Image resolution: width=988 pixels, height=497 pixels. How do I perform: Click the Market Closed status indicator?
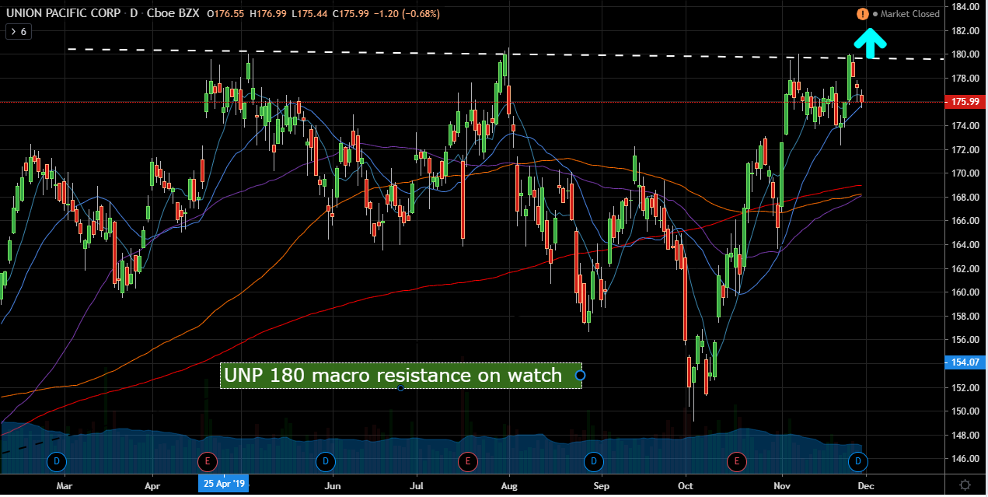906,14
